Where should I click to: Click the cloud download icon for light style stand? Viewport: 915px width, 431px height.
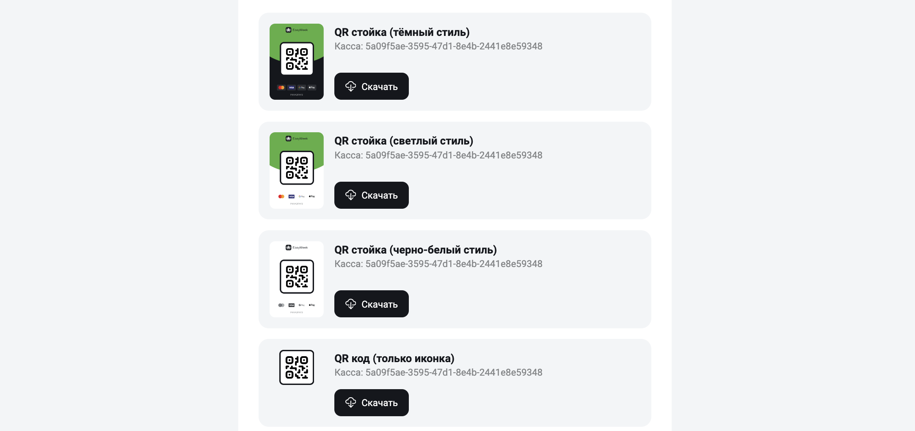click(350, 195)
